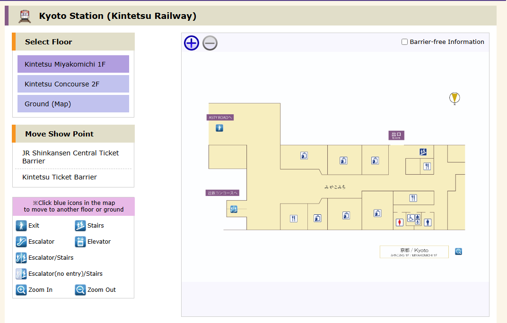Click the exit icon below ASTY ROAD label
Screen dimensions: 507x323
(219, 128)
